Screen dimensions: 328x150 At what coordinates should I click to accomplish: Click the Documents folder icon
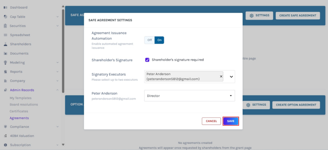click(x=5, y=54)
